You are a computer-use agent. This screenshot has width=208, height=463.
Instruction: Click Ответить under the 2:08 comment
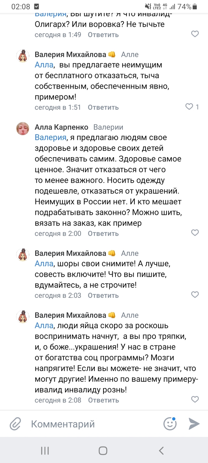[103, 400]
